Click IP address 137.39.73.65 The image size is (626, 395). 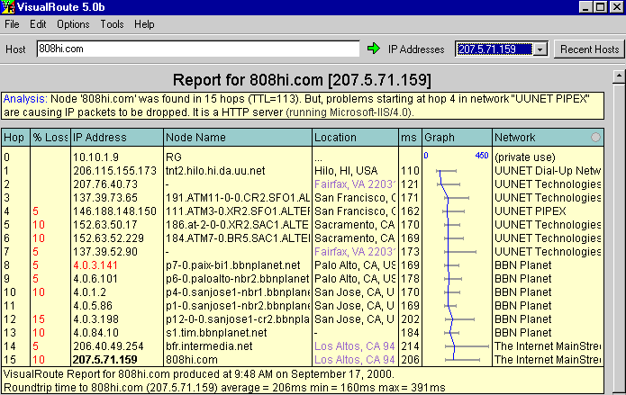(105, 198)
